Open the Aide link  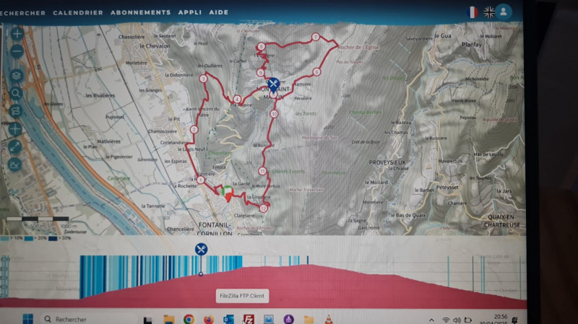pyautogui.click(x=220, y=12)
